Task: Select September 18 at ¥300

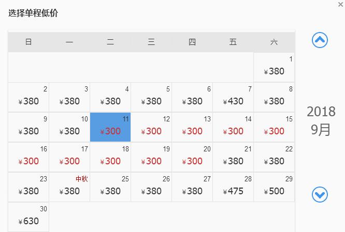Action: pos(110,157)
